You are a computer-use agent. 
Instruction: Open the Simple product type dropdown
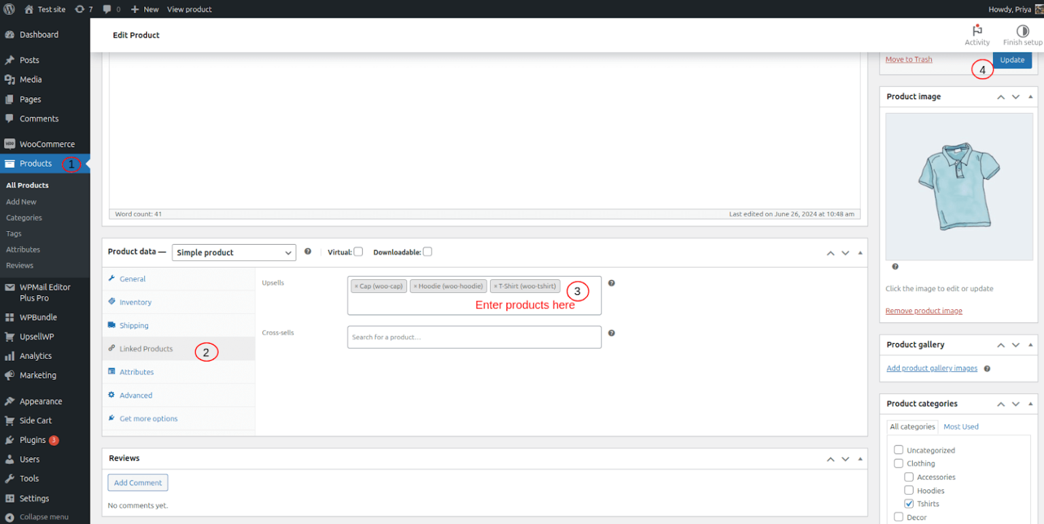pyautogui.click(x=234, y=252)
